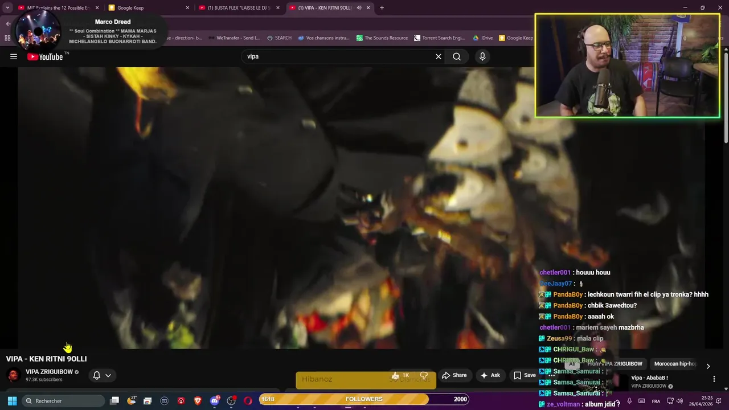Open the Torrent Search Engine bookmark
This screenshot has width=729, height=410.
tap(440, 38)
